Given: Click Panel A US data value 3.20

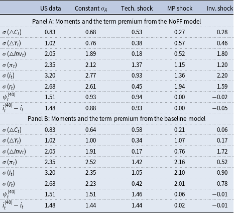Looking at the screenshot, I should tap(50, 76).
